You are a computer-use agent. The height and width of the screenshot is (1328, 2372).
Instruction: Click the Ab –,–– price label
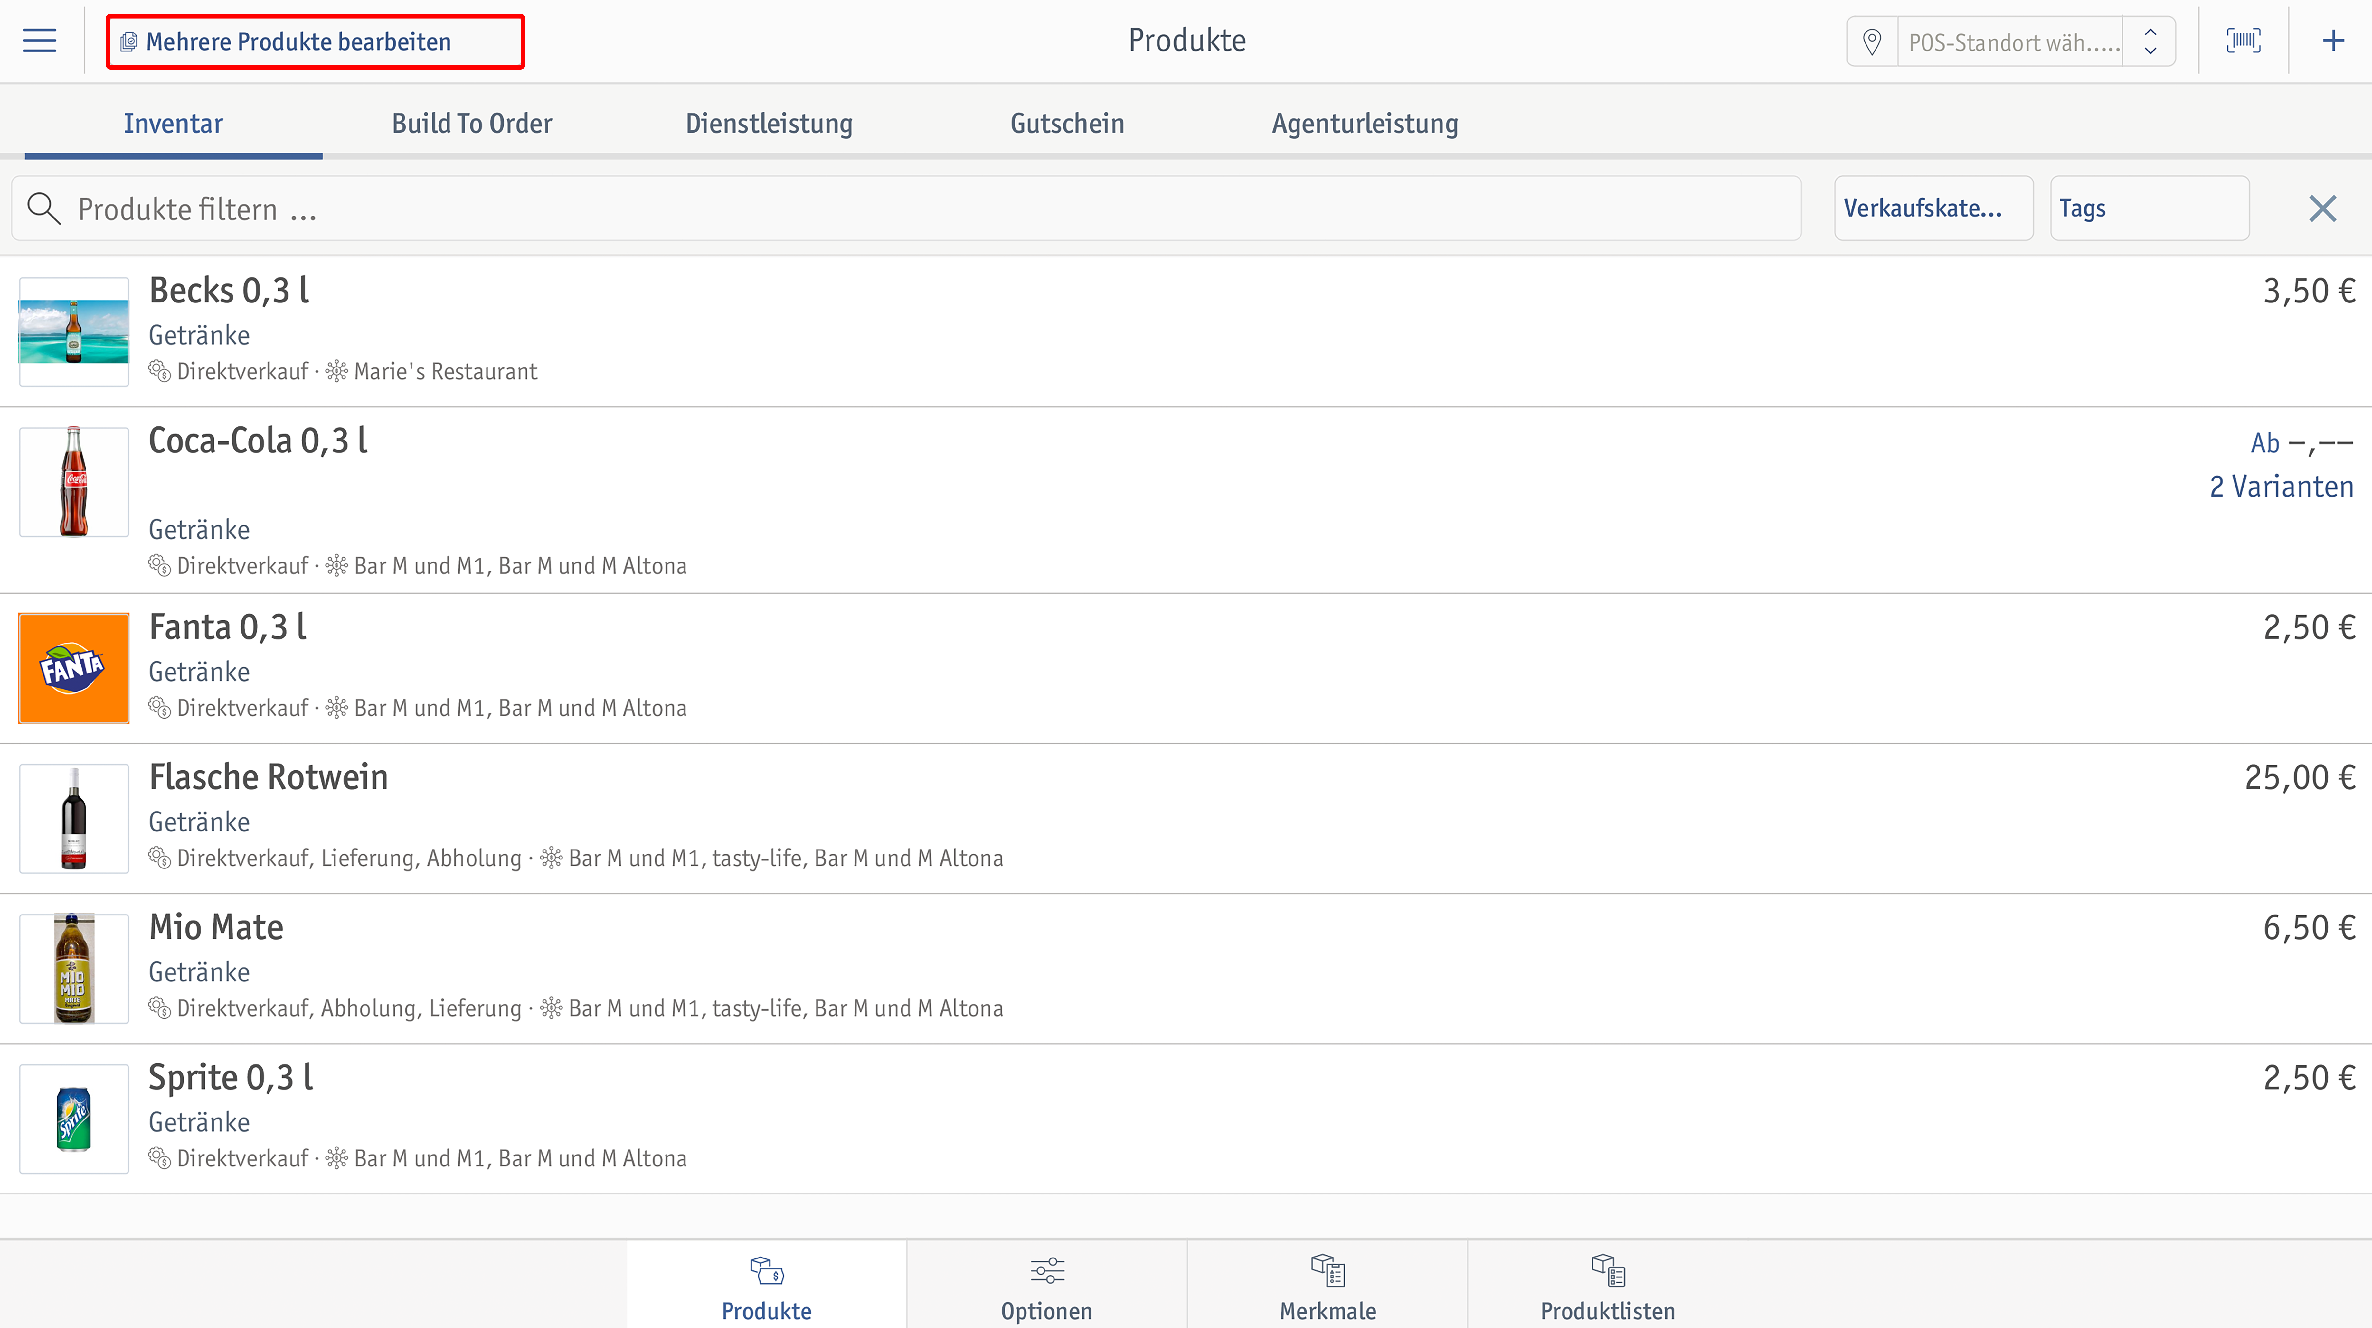2302,444
